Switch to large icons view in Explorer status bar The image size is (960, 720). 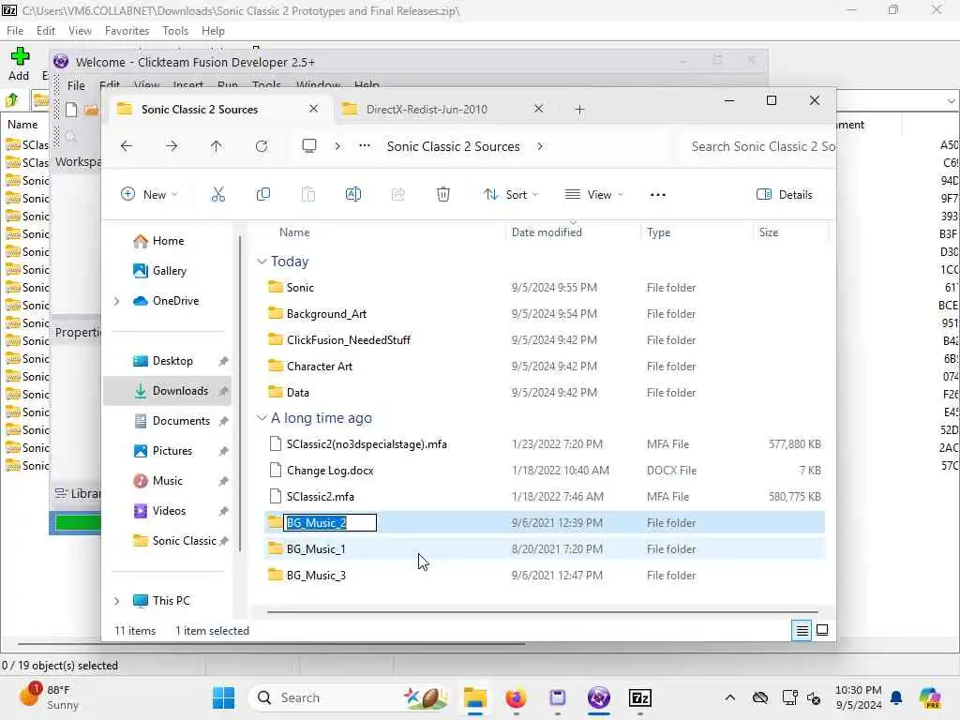point(822,630)
